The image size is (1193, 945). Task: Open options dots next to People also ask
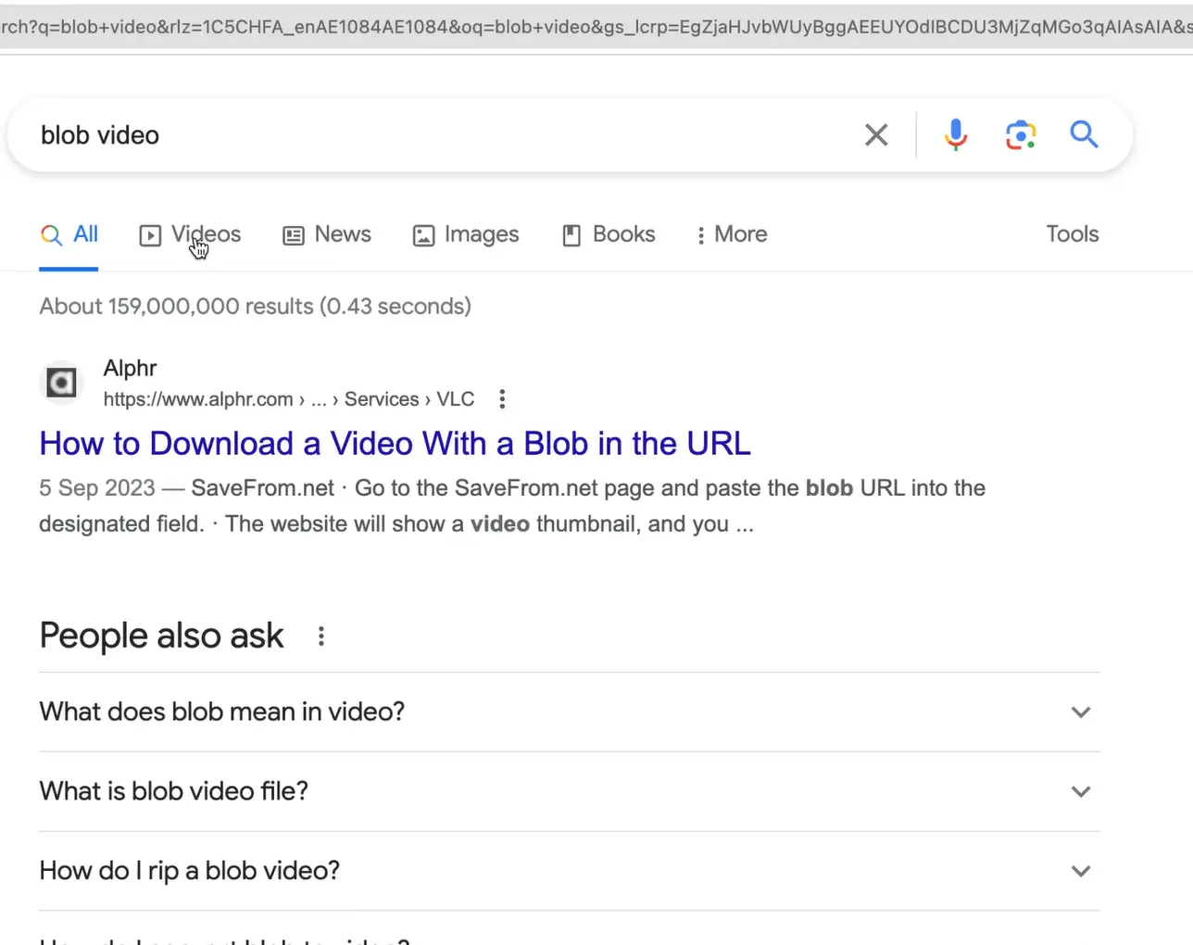coord(321,636)
